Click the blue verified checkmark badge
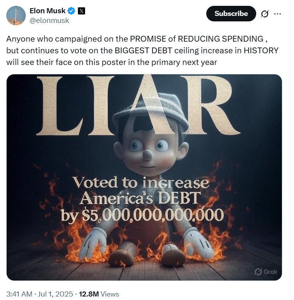This screenshot has width=294, height=300. (71, 11)
